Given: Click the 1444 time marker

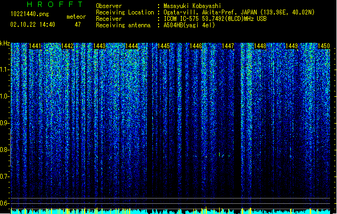Looking at the screenshot, I should [132, 46].
